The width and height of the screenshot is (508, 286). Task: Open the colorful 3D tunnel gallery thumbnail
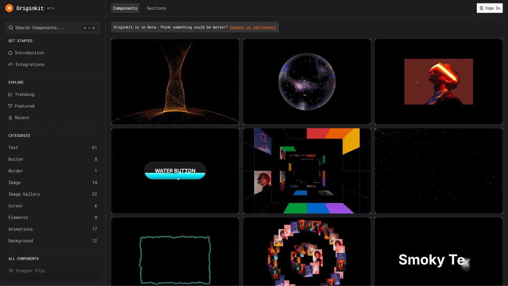(x=307, y=171)
